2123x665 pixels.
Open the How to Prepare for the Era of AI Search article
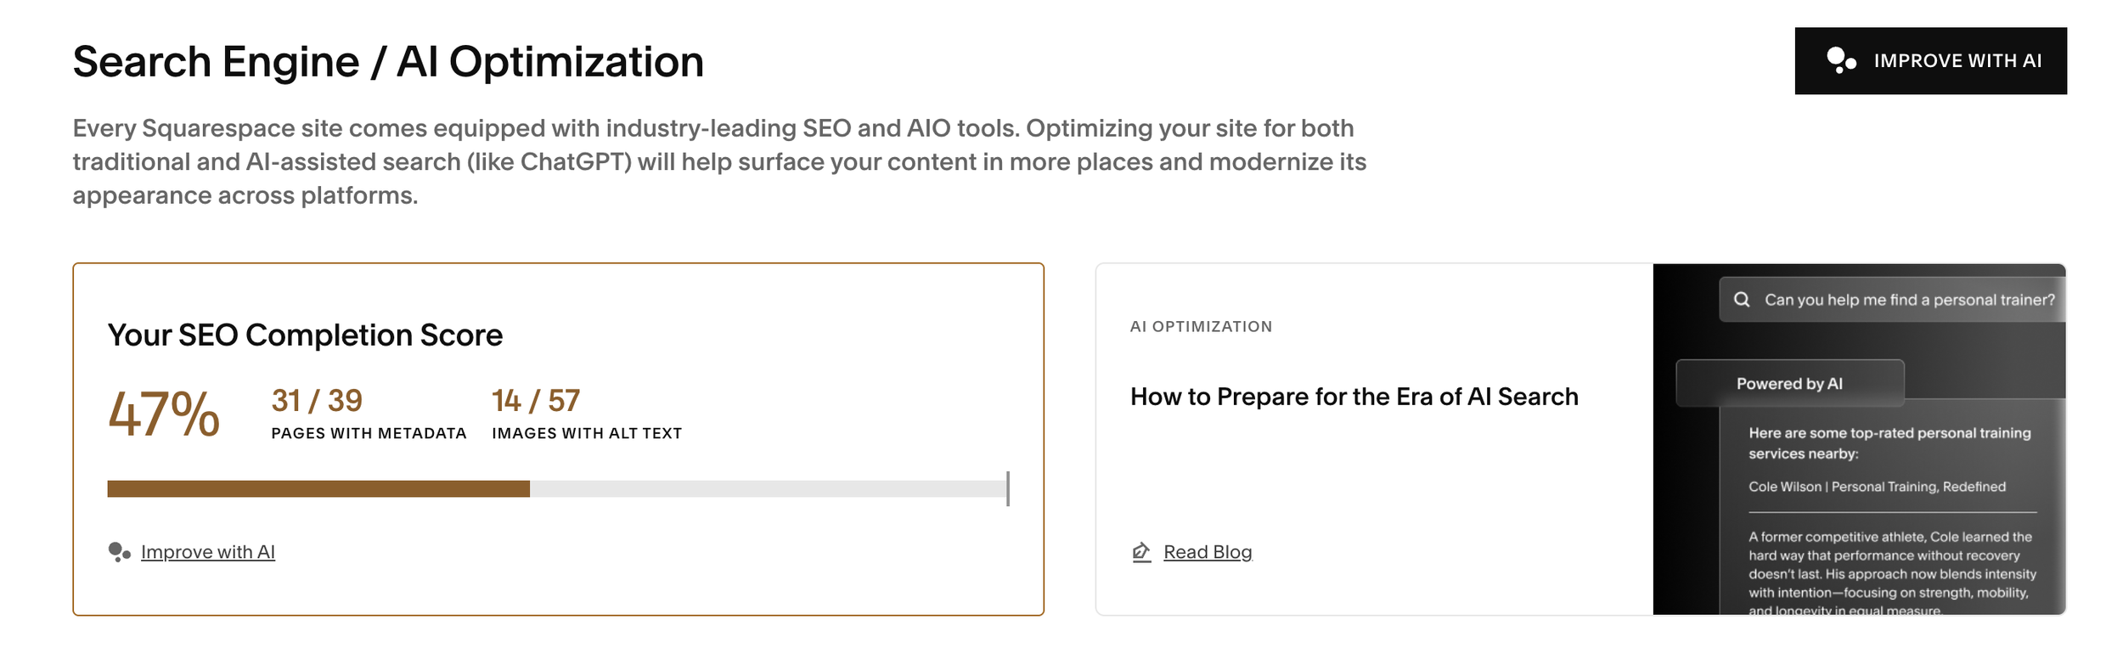tap(1354, 397)
